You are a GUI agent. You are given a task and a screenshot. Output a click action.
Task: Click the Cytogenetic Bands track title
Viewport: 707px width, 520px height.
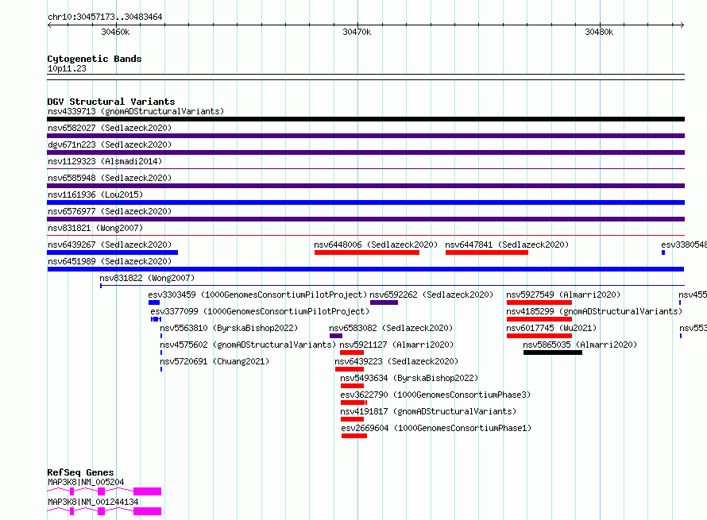pos(95,59)
